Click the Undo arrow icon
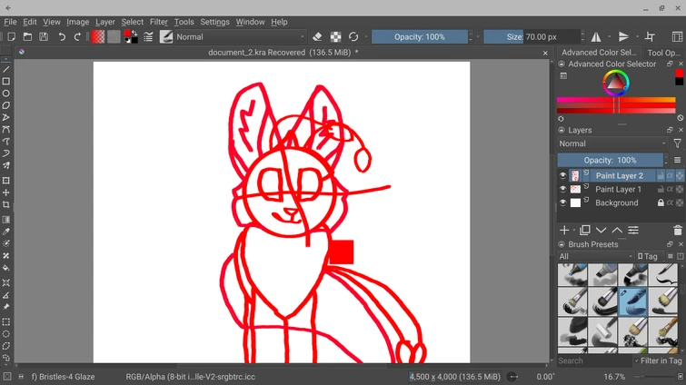 point(62,37)
